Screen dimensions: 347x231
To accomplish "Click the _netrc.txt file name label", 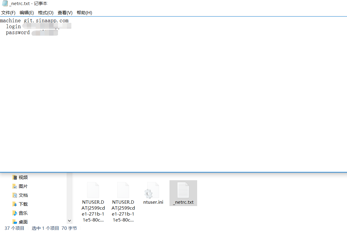I will (183, 202).
